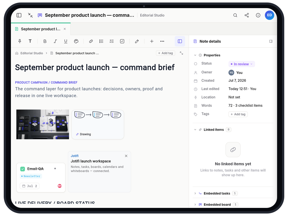The height and width of the screenshot is (216, 288).
Task: Click Editorial Studio label in header
Action: point(152,15)
